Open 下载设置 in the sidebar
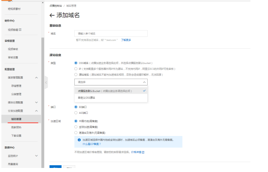The height and width of the screenshot is (172, 268). 16,136
